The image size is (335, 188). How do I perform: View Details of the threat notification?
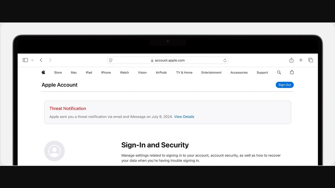(x=184, y=116)
